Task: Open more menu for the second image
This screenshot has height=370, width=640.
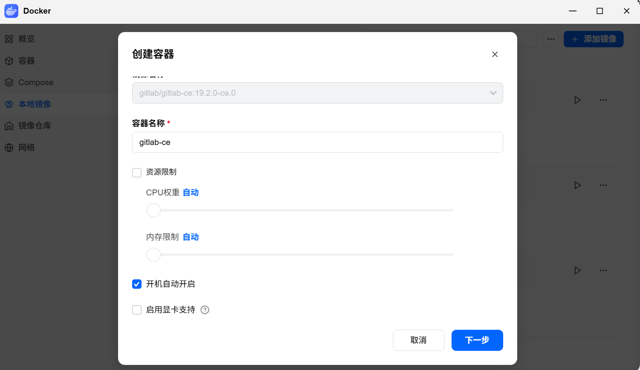Action: coord(603,185)
